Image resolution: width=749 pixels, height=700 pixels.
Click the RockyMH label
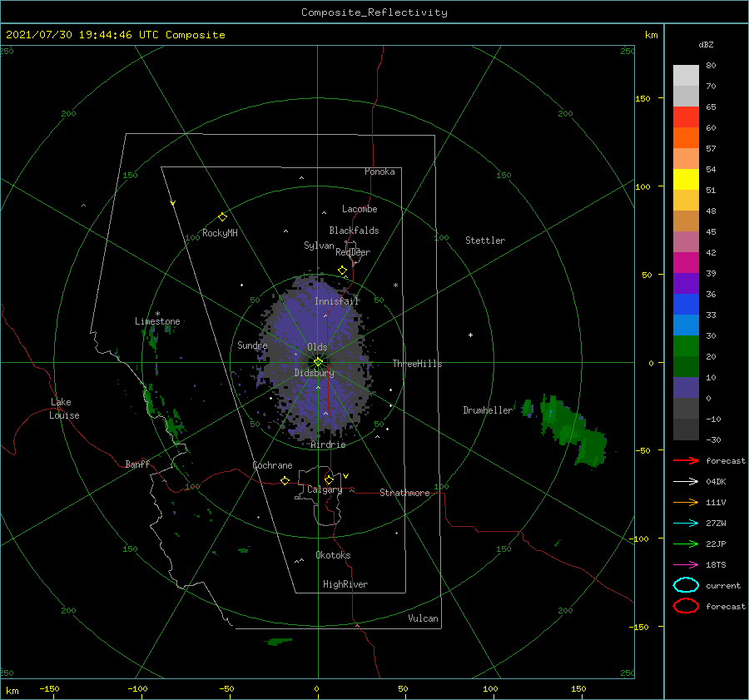coord(220,233)
